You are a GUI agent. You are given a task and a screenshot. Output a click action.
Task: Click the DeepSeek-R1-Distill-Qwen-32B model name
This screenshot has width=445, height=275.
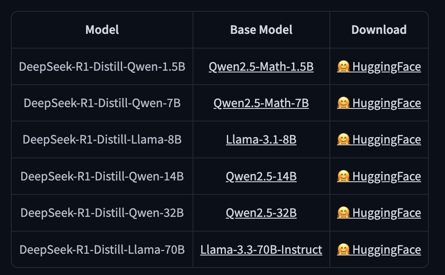point(102,213)
